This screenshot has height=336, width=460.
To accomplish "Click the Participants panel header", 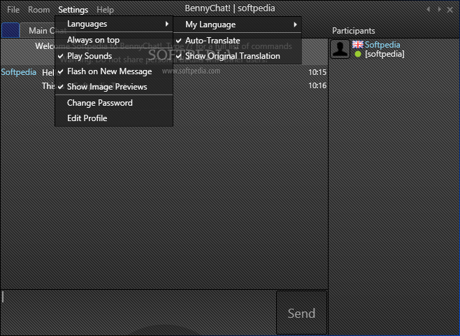I will pyautogui.click(x=353, y=31).
